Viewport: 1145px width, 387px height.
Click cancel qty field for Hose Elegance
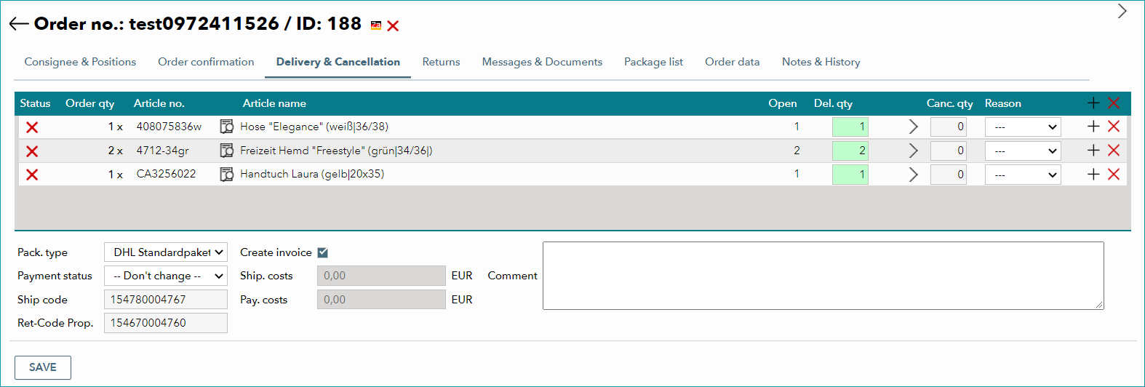tap(949, 127)
